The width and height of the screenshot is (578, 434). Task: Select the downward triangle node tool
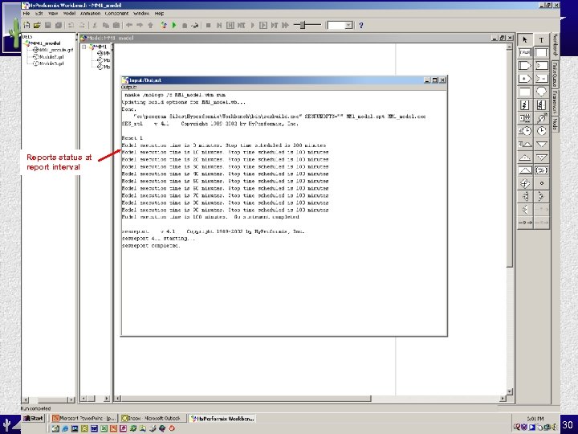coord(541,144)
